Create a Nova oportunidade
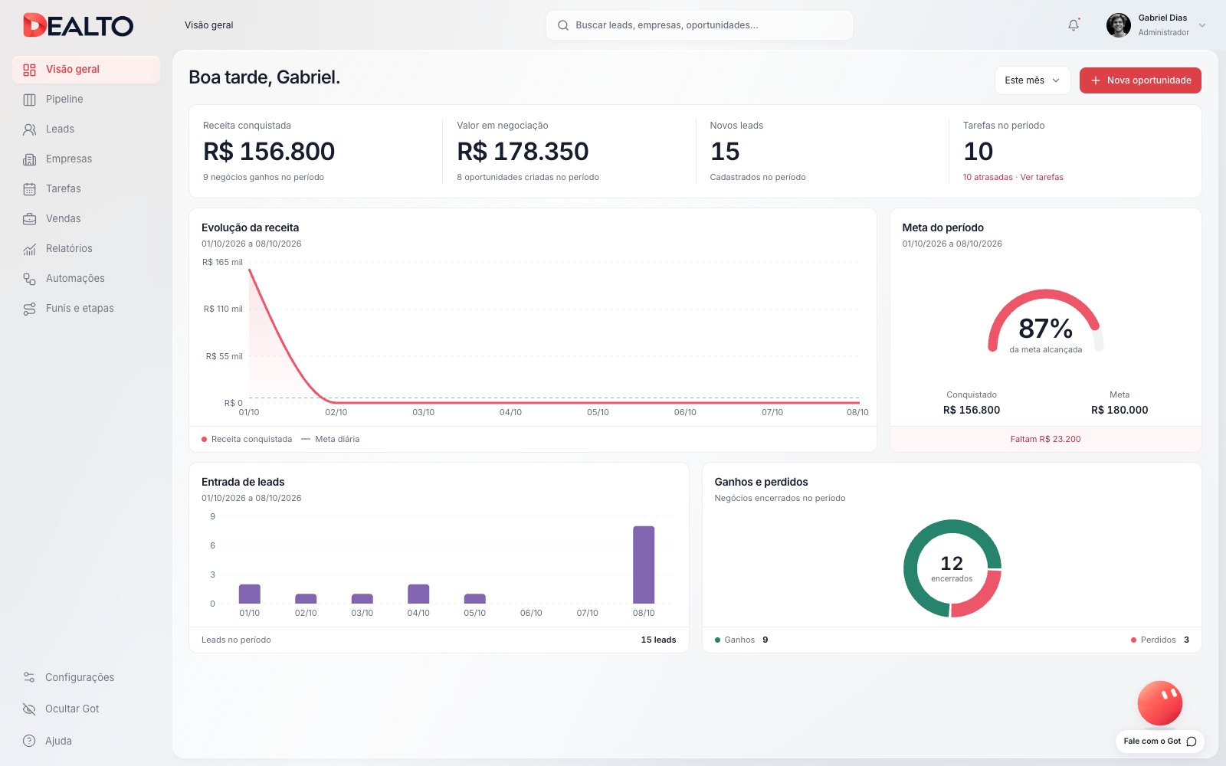The width and height of the screenshot is (1226, 766). coord(1140,80)
